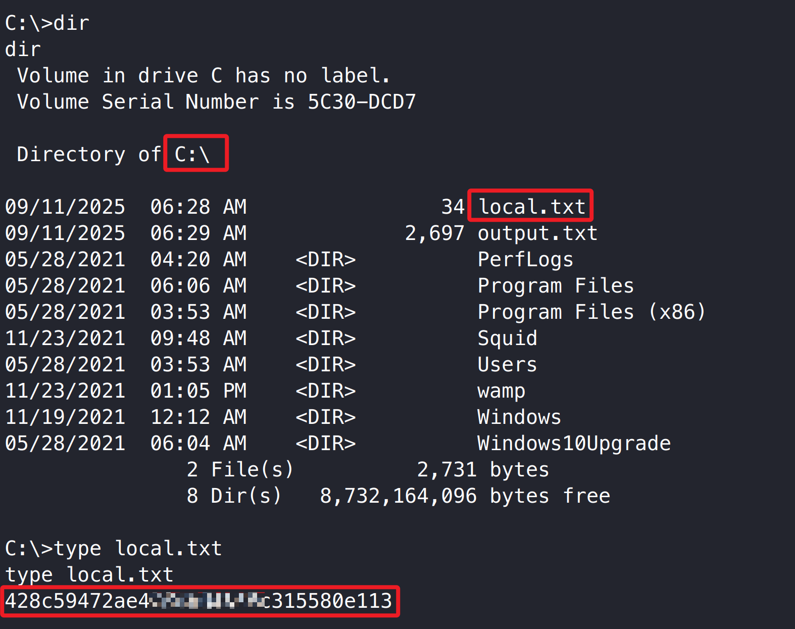Click the 'Volume in drive C has no label' line
The image size is (795, 629).
(204, 75)
